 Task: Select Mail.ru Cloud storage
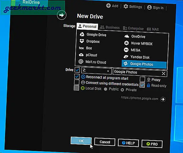tap(96, 62)
